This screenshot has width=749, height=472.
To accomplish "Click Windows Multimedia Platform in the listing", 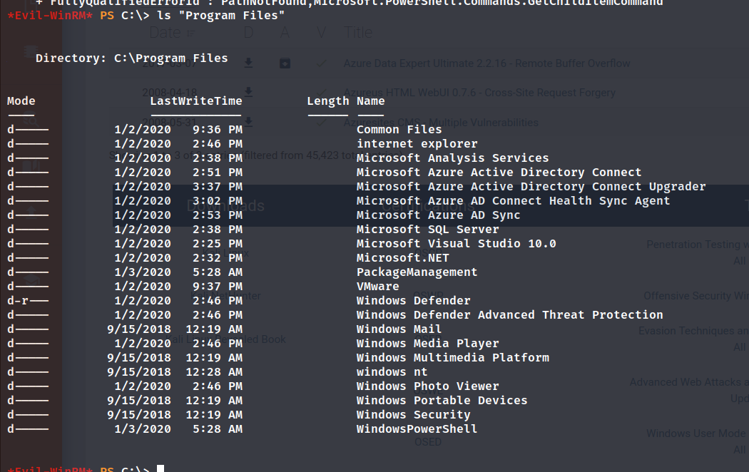I will [452, 358].
